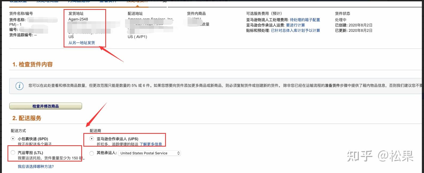Click the 亚马逊合作承运人运费 label
The image size is (424, 173).
[x=266, y=25]
